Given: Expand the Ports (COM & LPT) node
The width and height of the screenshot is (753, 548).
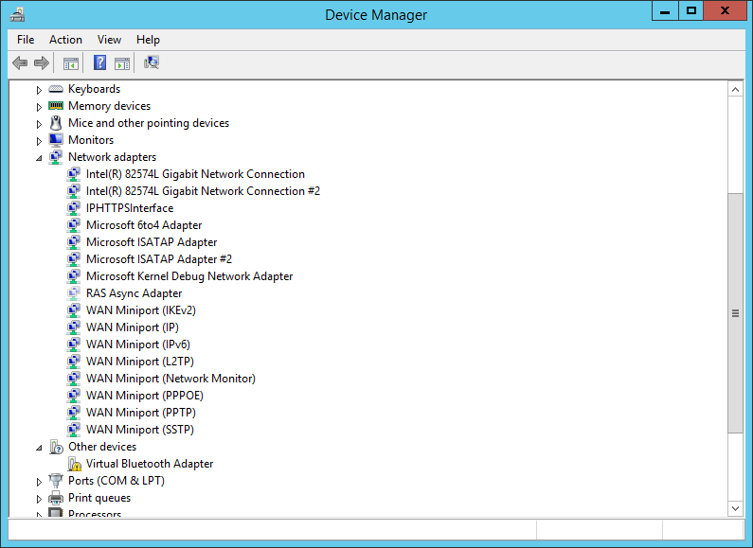Looking at the screenshot, I should pyautogui.click(x=39, y=482).
